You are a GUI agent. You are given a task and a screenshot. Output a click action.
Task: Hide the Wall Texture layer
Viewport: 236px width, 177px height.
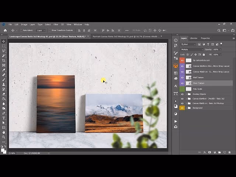click(182, 77)
